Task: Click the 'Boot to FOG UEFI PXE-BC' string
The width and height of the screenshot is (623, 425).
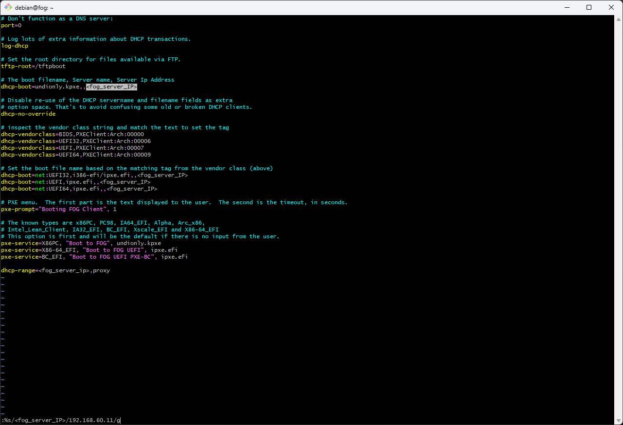Action: (111, 257)
